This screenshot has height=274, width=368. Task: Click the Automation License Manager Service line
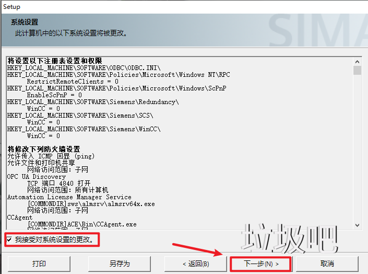pyautogui.click(x=69, y=197)
